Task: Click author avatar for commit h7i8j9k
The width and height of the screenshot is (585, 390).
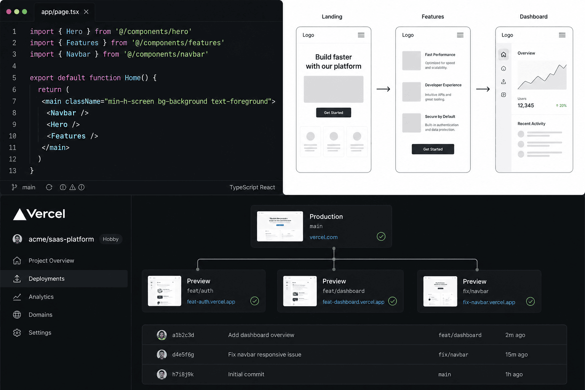Action: [162, 374]
